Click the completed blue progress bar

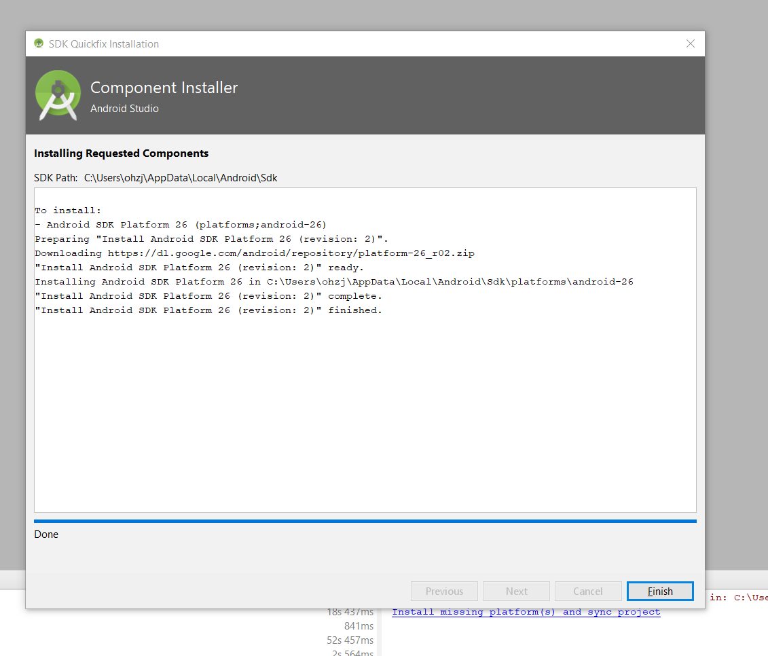365,522
